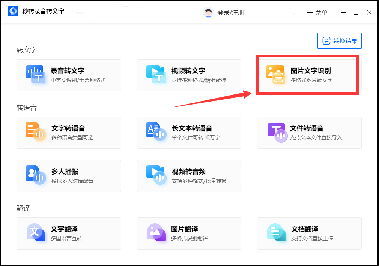Image resolution: width=379 pixels, height=266 pixels.
Task: Open the 文档翻译 card title
Action: tap(305, 229)
